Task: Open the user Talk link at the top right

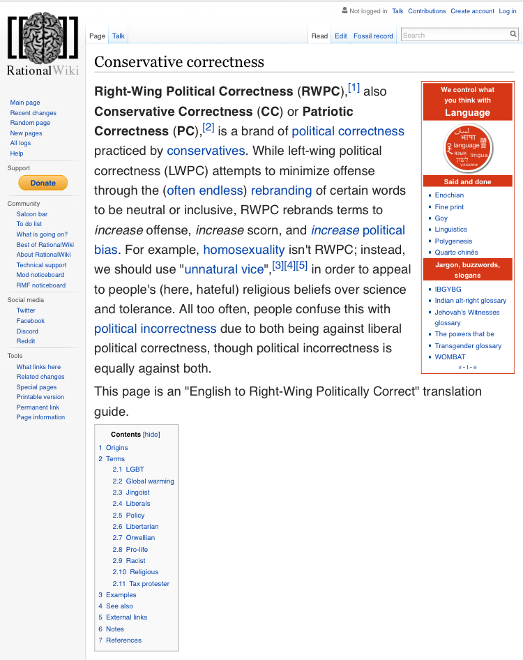Action: [397, 11]
